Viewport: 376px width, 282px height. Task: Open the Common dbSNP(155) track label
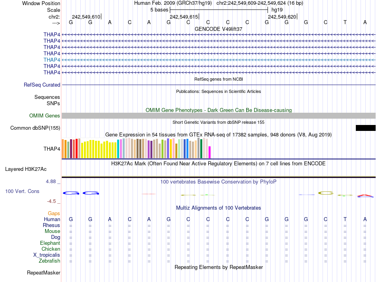coord(35,128)
